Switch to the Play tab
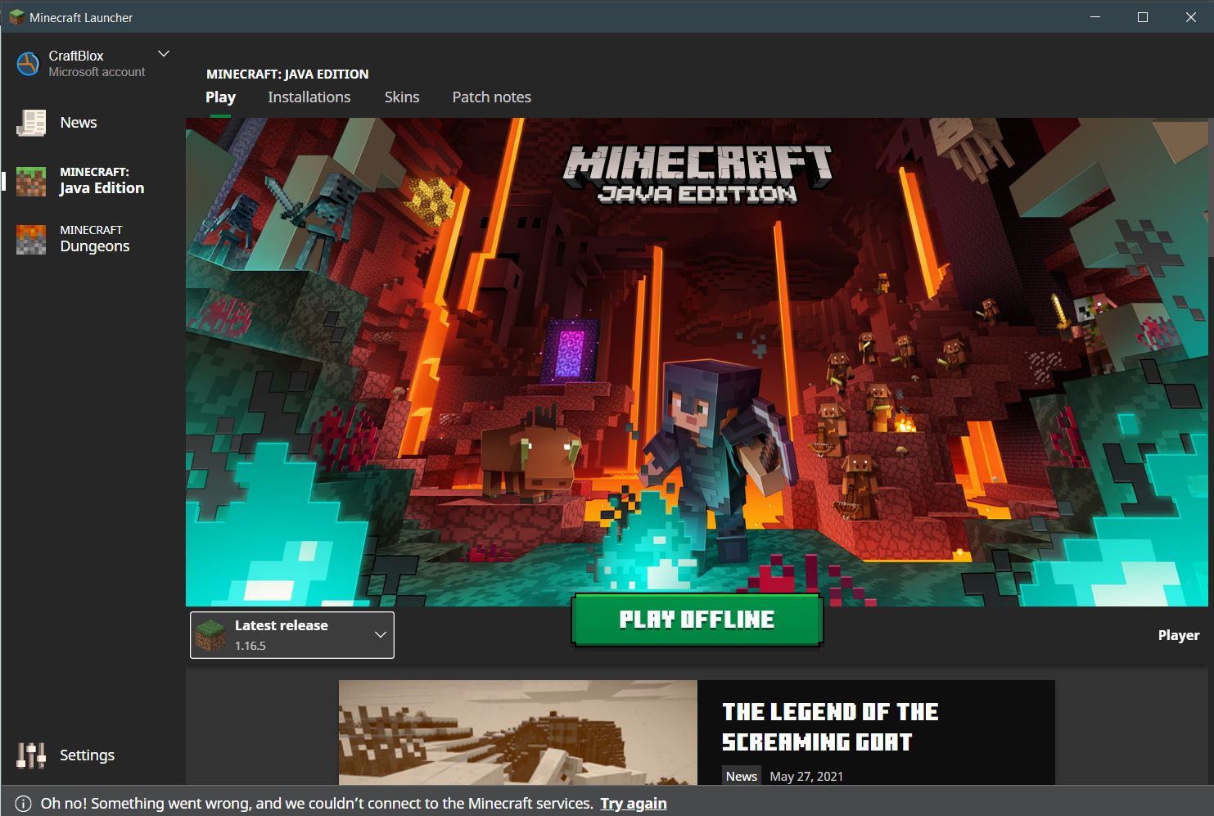This screenshot has width=1214, height=816. click(x=220, y=97)
